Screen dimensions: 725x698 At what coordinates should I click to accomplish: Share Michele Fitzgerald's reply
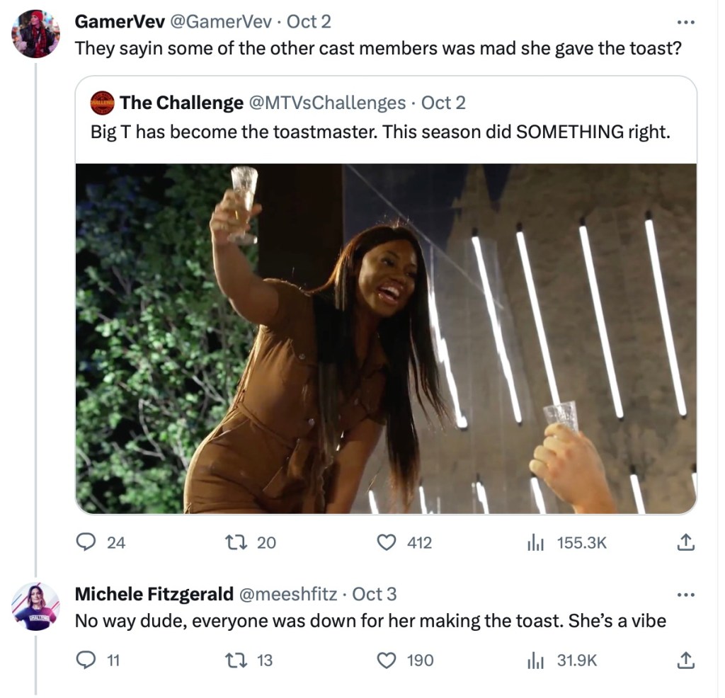point(684,660)
